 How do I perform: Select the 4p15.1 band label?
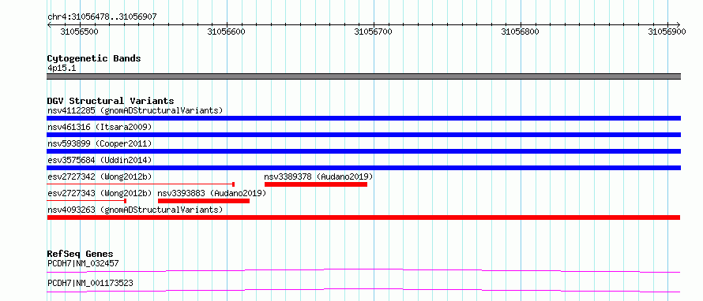(62, 69)
